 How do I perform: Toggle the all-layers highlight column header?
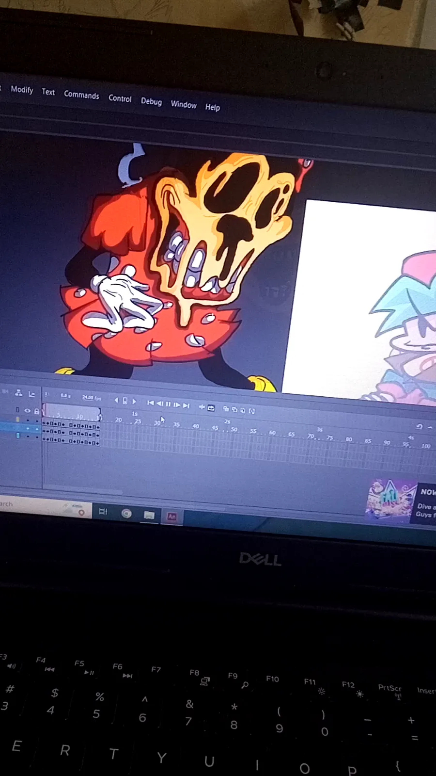coord(17,410)
